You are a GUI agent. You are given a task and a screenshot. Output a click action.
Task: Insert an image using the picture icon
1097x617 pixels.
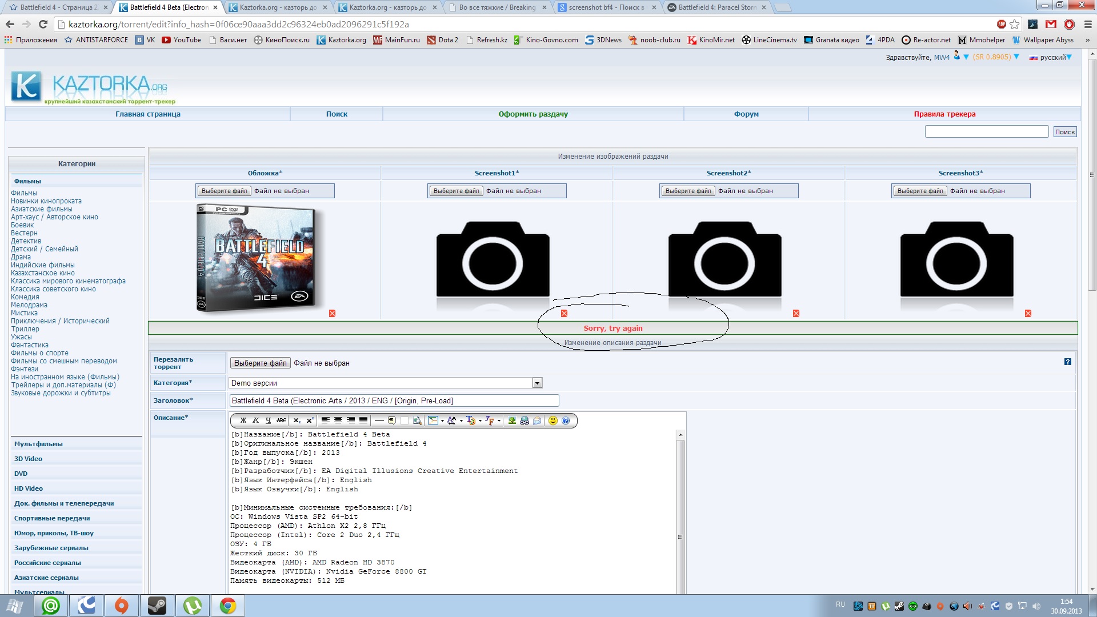512,420
